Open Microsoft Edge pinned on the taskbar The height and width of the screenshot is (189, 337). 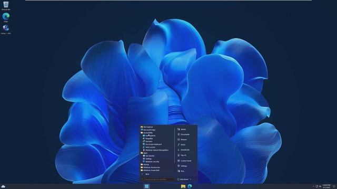point(190,186)
